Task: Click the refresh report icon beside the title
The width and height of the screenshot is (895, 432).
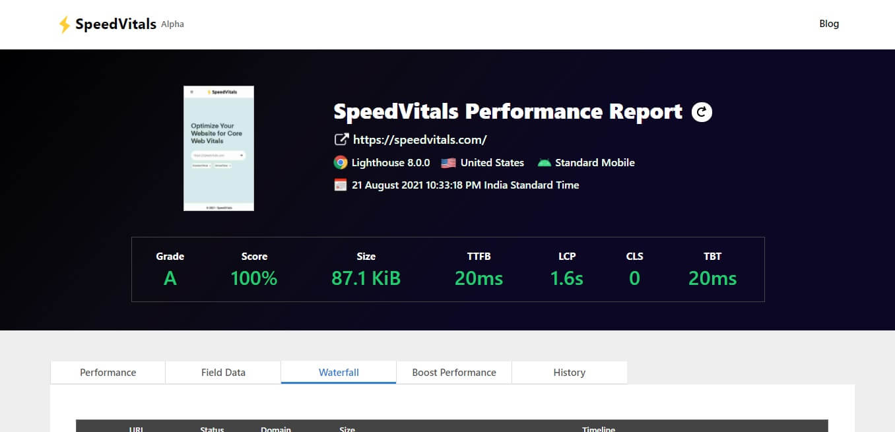Action: point(702,112)
